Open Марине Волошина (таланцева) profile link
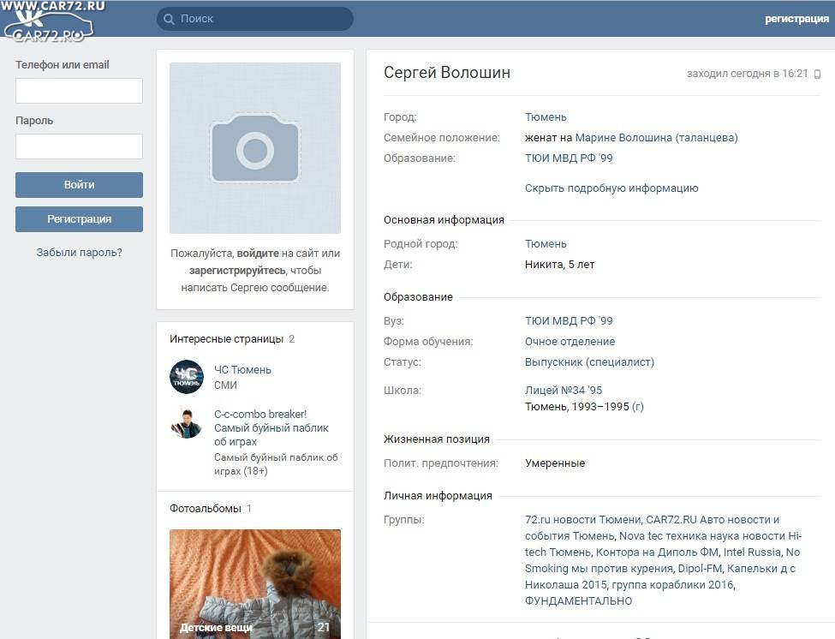 coord(656,138)
